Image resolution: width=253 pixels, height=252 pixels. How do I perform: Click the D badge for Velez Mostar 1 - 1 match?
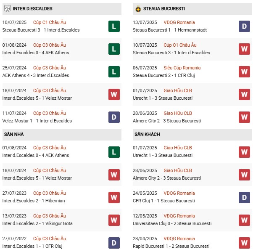pos(113,117)
